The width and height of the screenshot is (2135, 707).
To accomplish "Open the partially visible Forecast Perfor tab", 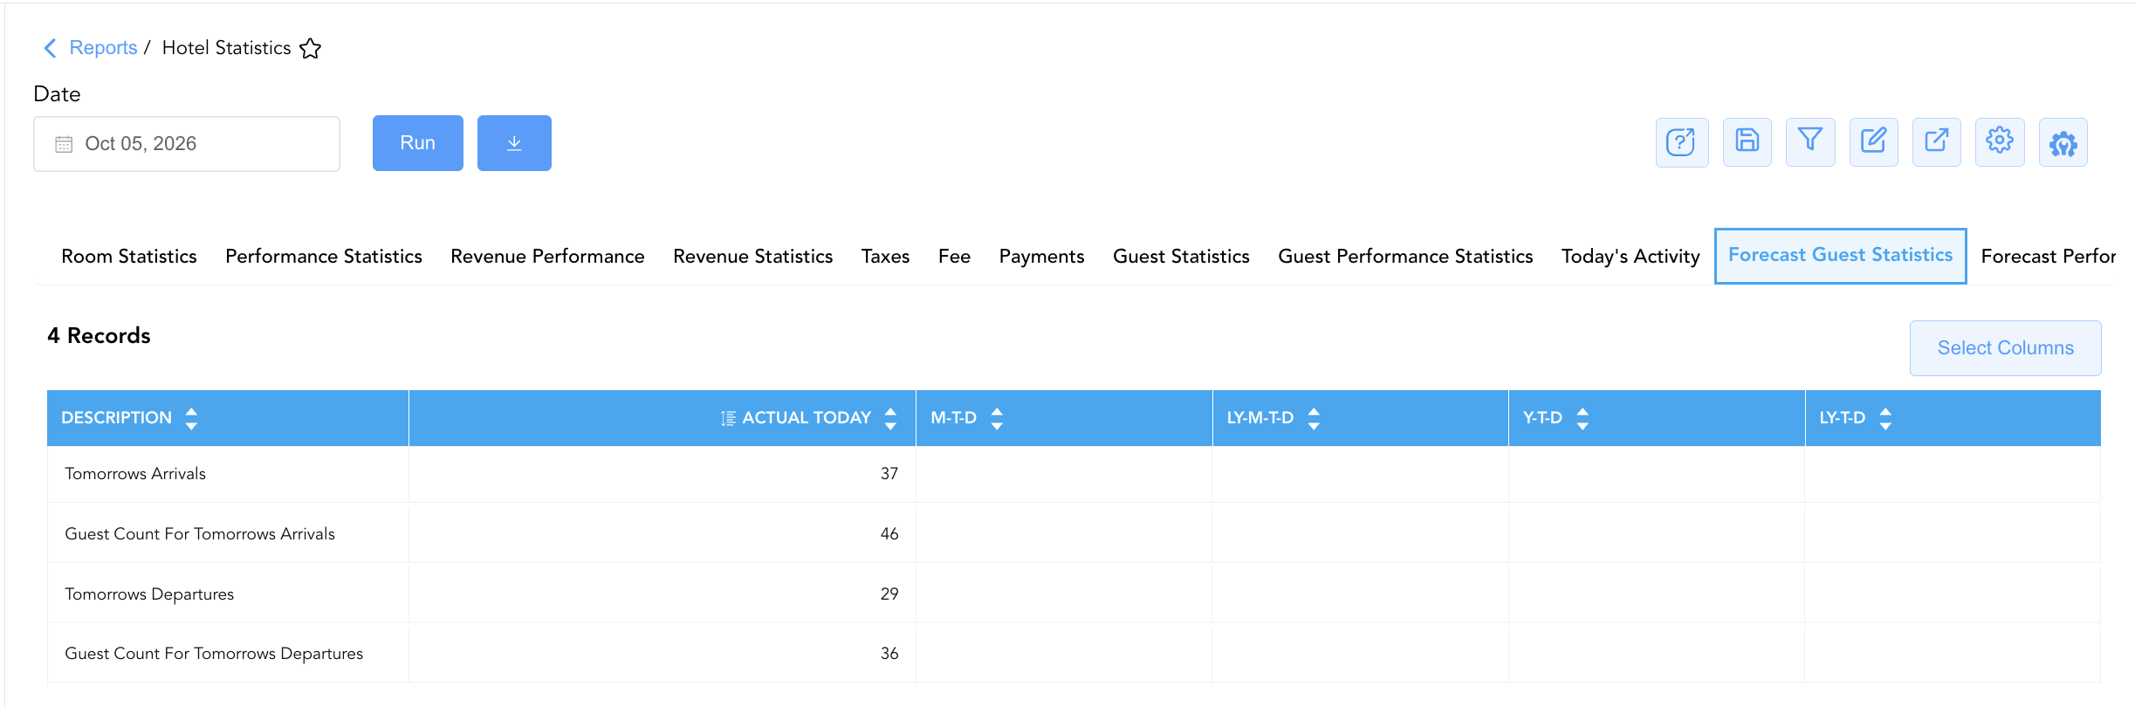I will [x=2048, y=257].
